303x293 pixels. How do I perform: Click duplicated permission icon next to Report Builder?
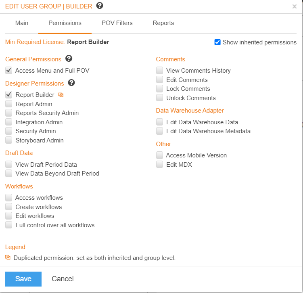(x=61, y=95)
